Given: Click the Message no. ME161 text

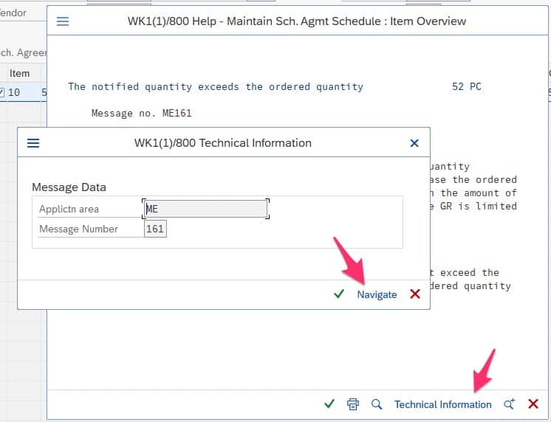Looking at the screenshot, I should [141, 113].
